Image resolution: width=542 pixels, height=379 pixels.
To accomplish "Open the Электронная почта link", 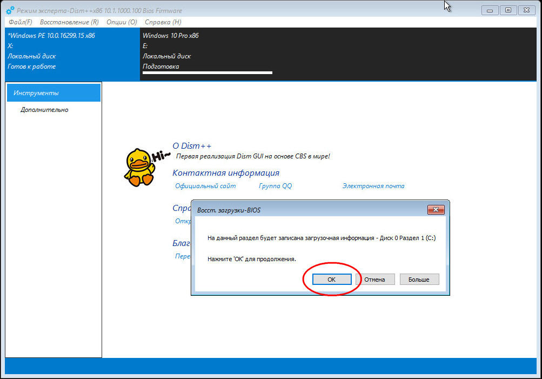I will pos(373,186).
